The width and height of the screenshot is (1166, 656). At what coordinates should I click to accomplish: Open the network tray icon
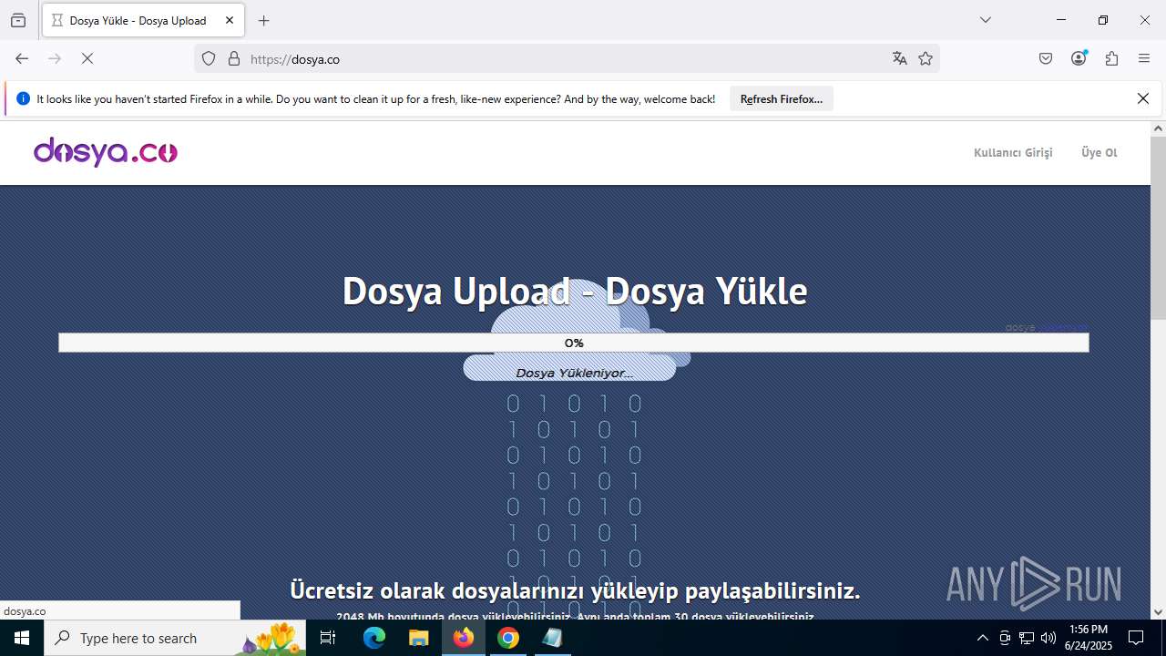(1027, 638)
